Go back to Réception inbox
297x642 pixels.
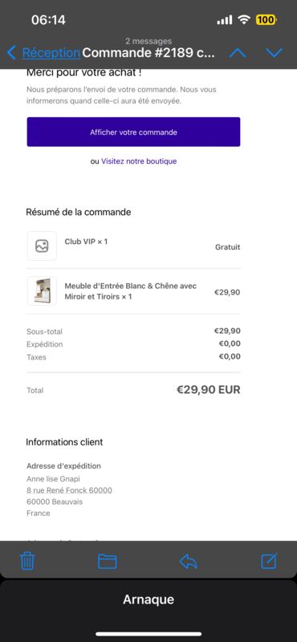51,52
